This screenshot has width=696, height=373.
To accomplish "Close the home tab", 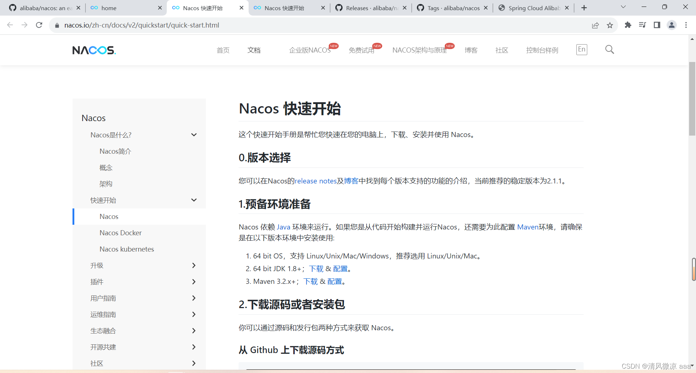I will click(160, 8).
